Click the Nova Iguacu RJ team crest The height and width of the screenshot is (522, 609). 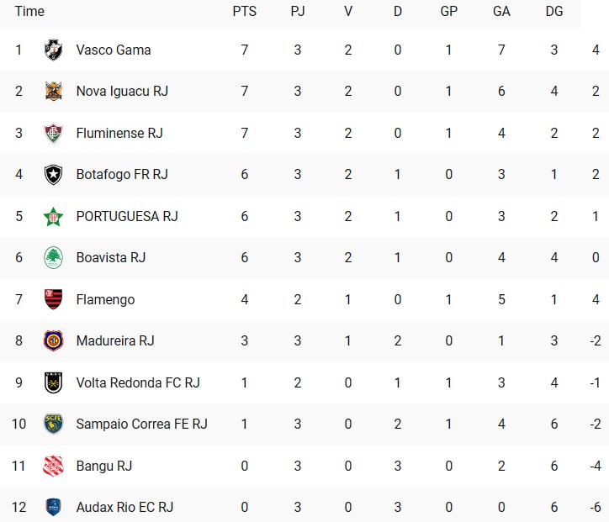pyautogui.click(x=53, y=92)
